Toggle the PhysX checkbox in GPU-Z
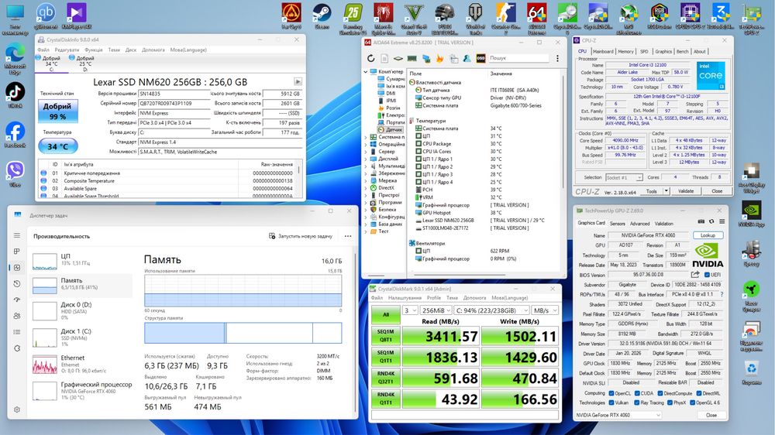 (670, 403)
